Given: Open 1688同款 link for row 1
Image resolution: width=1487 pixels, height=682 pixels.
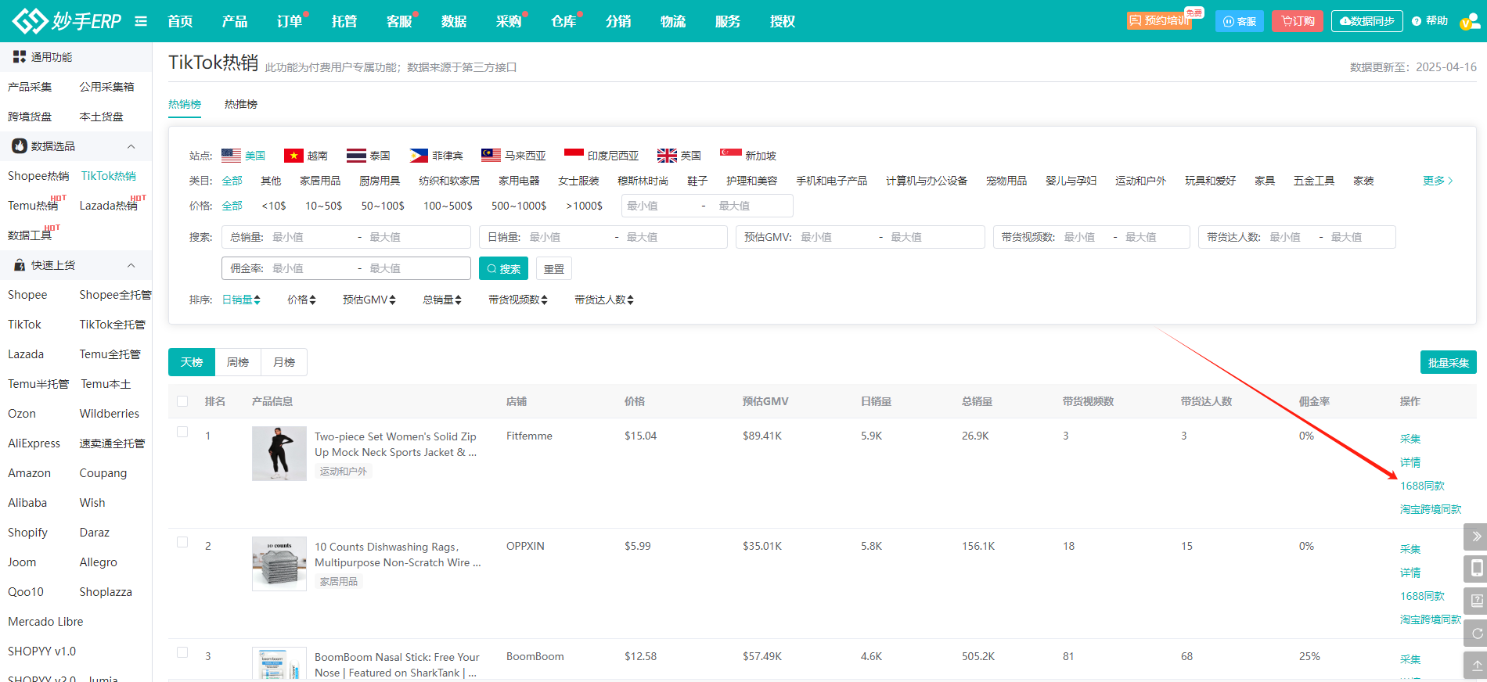Looking at the screenshot, I should tap(1422, 486).
